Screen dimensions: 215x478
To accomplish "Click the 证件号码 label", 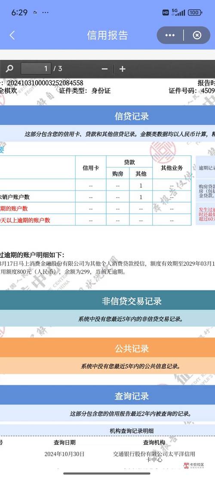I will tap(184, 90).
